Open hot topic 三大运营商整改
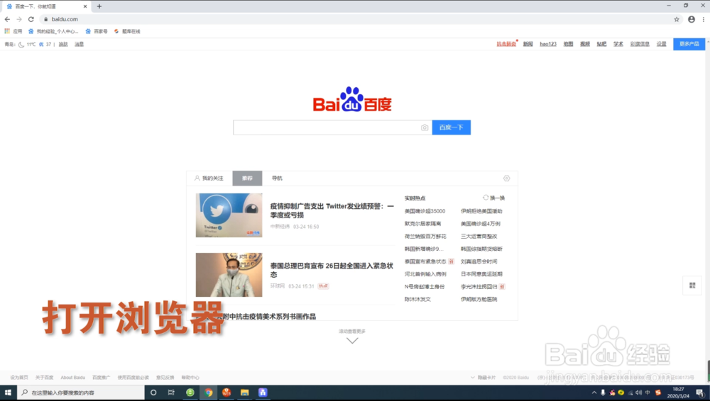The height and width of the screenshot is (401, 710). pos(479,237)
